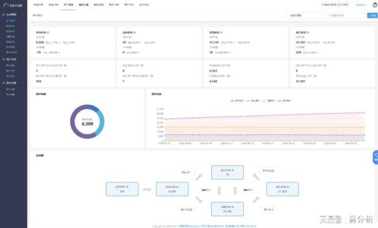
Task: Expand the username dropdown in the header
Action: point(362,5)
